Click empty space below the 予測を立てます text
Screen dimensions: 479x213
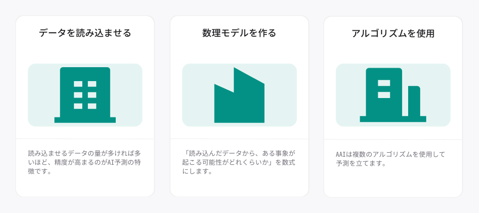[393, 182]
